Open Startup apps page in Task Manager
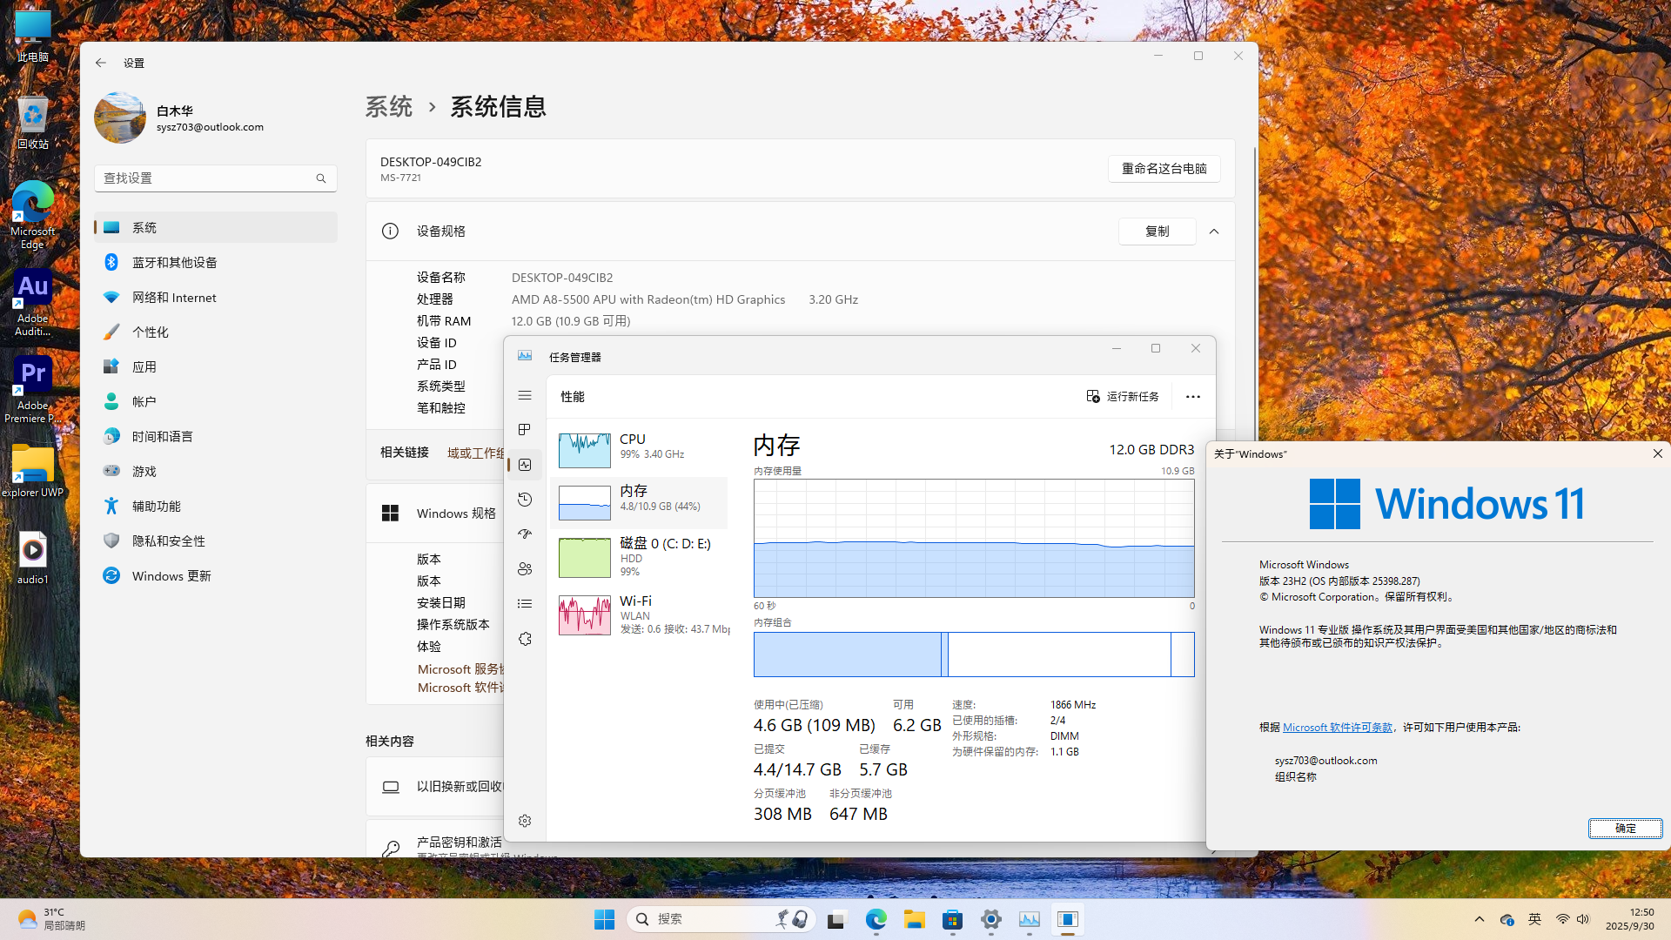 (x=524, y=534)
